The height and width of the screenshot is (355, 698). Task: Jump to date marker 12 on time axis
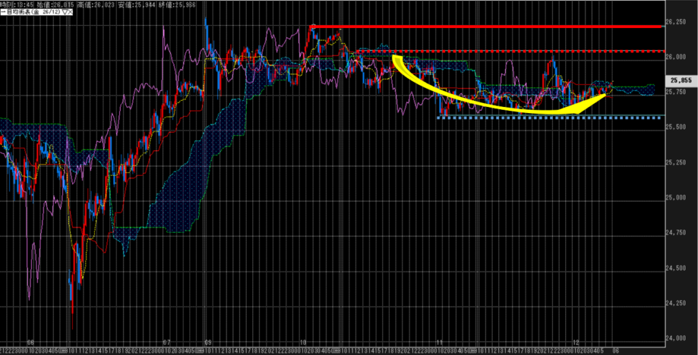[x=576, y=344]
